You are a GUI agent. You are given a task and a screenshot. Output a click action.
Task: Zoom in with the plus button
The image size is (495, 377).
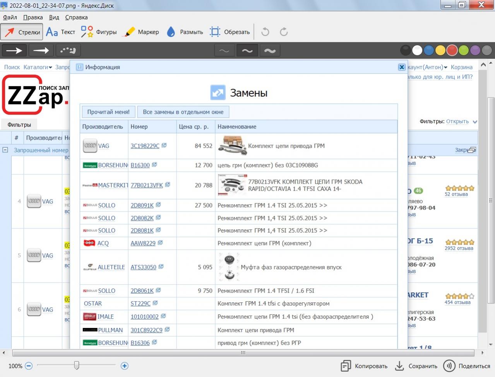click(125, 366)
